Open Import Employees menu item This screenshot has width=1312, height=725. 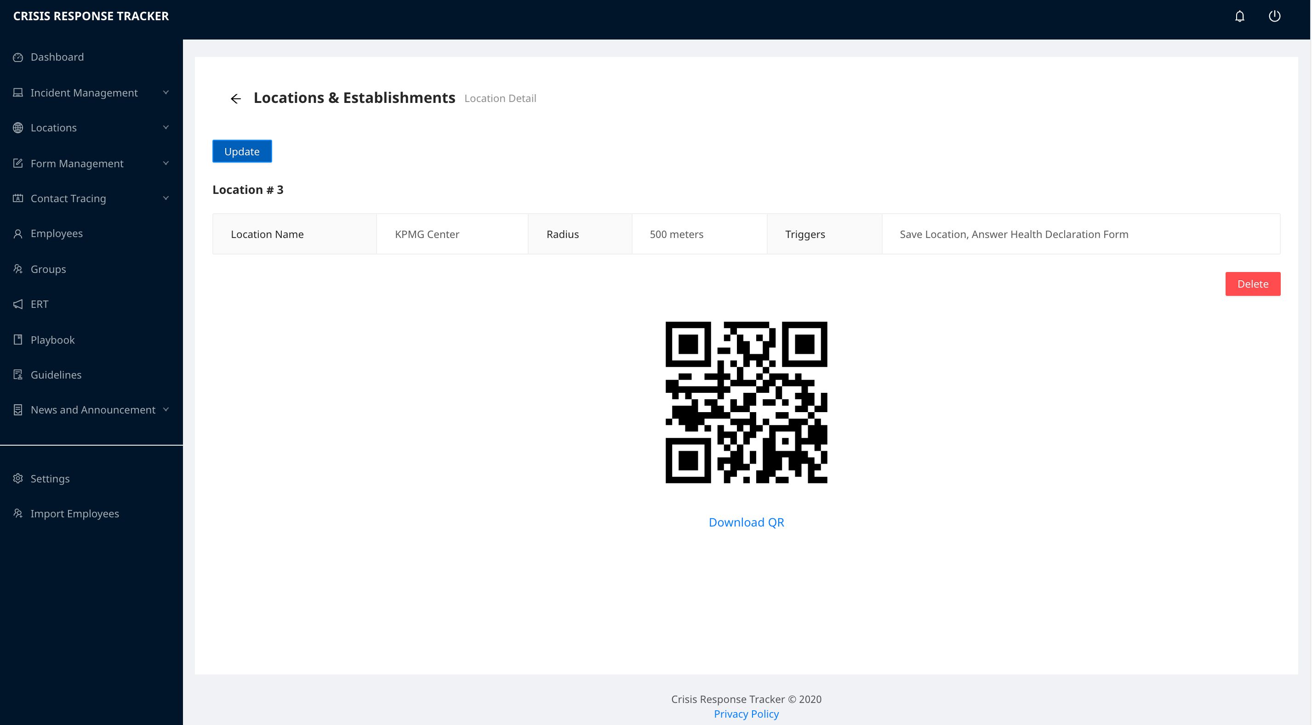pyautogui.click(x=74, y=514)
